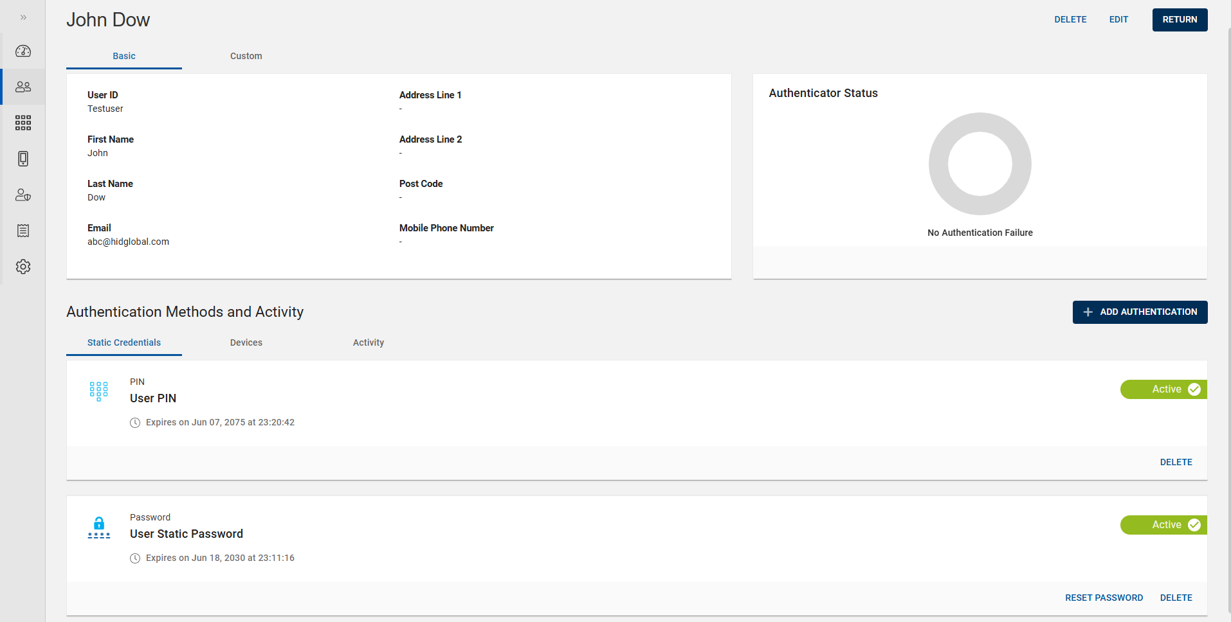
Task: Open the mobile device icon in sidebar
Action: coord(23,159)
